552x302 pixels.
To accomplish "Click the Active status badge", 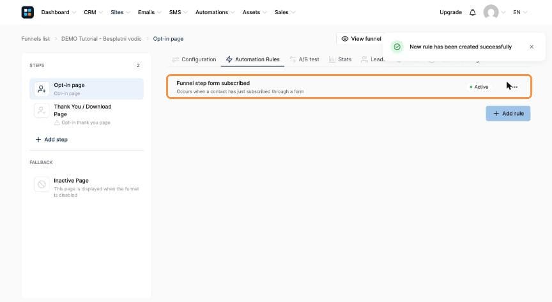I will click(x=479, y=87).
